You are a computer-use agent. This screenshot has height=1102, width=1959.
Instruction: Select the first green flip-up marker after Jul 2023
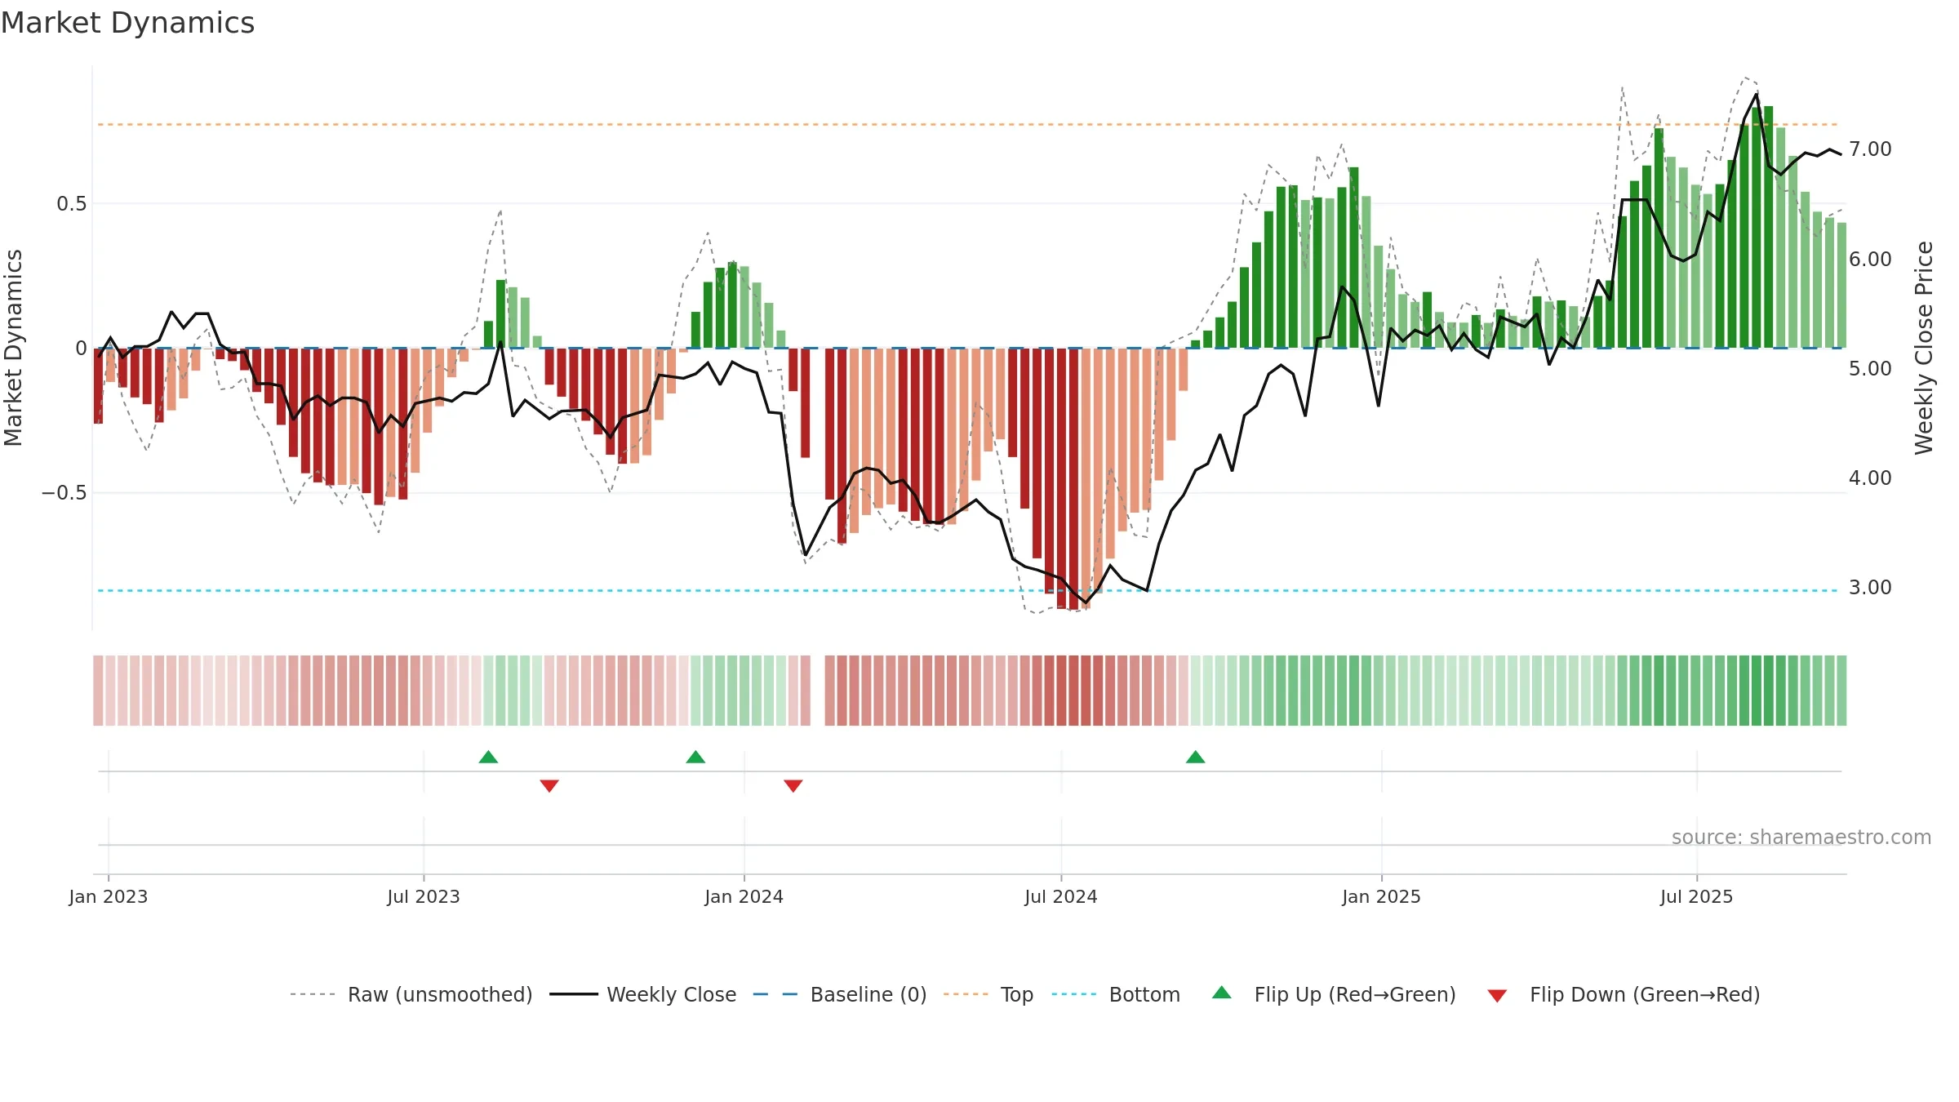click(488, 757)
